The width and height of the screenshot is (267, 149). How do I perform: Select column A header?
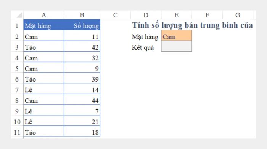[44, 15]
